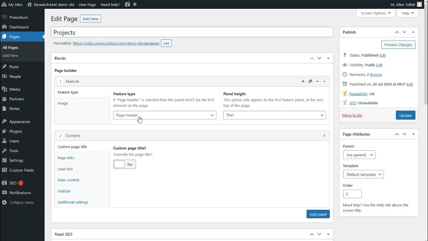This screenshot has height=241, width=428.
Task: Click the Media icon in sidebar
Action: point(4,89)
